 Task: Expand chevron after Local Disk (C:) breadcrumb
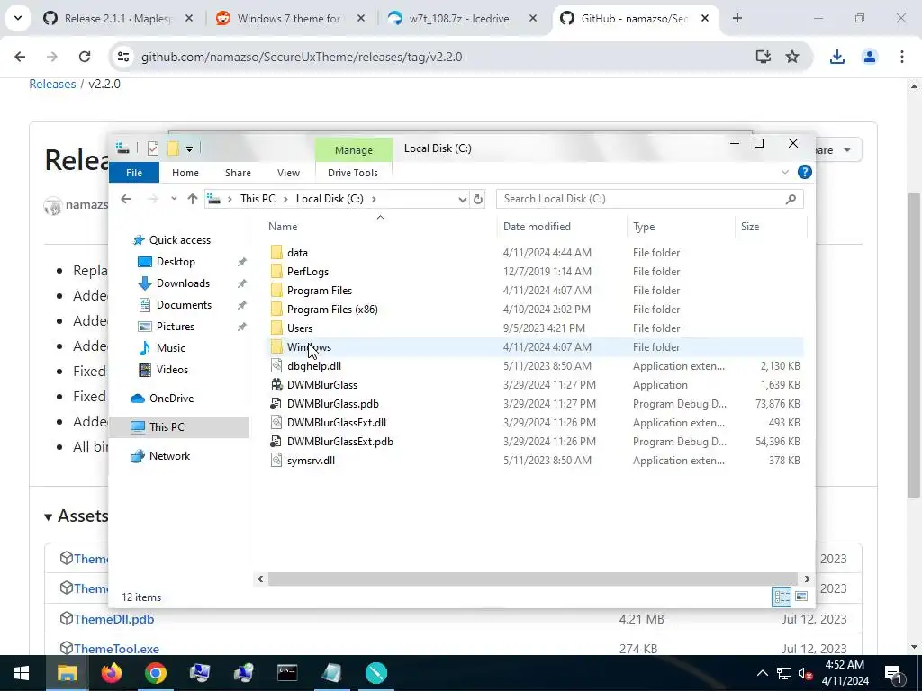click(374, 199)
